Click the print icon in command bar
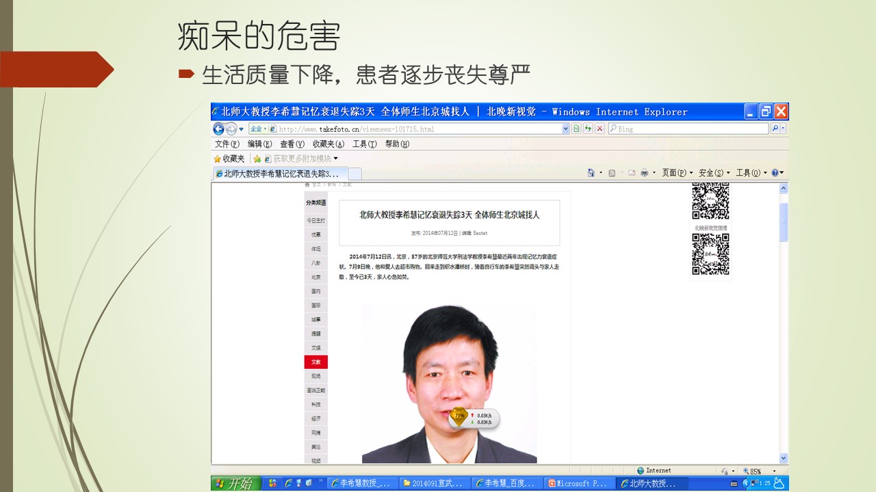 644,173
